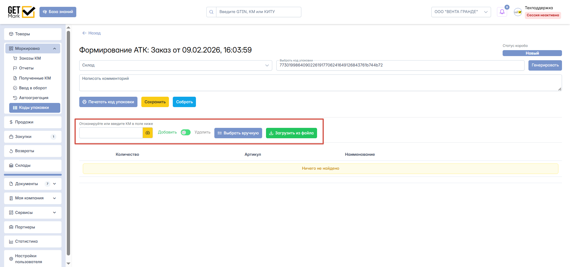This screenshot has height=267, width=570.
Task: Click the Ввод в оборот check icon
Action: (15, 88)
